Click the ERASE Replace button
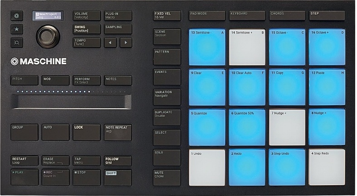The width and height of the screenshot is (357, 196). pyautogui.click(x=55, y=161)
